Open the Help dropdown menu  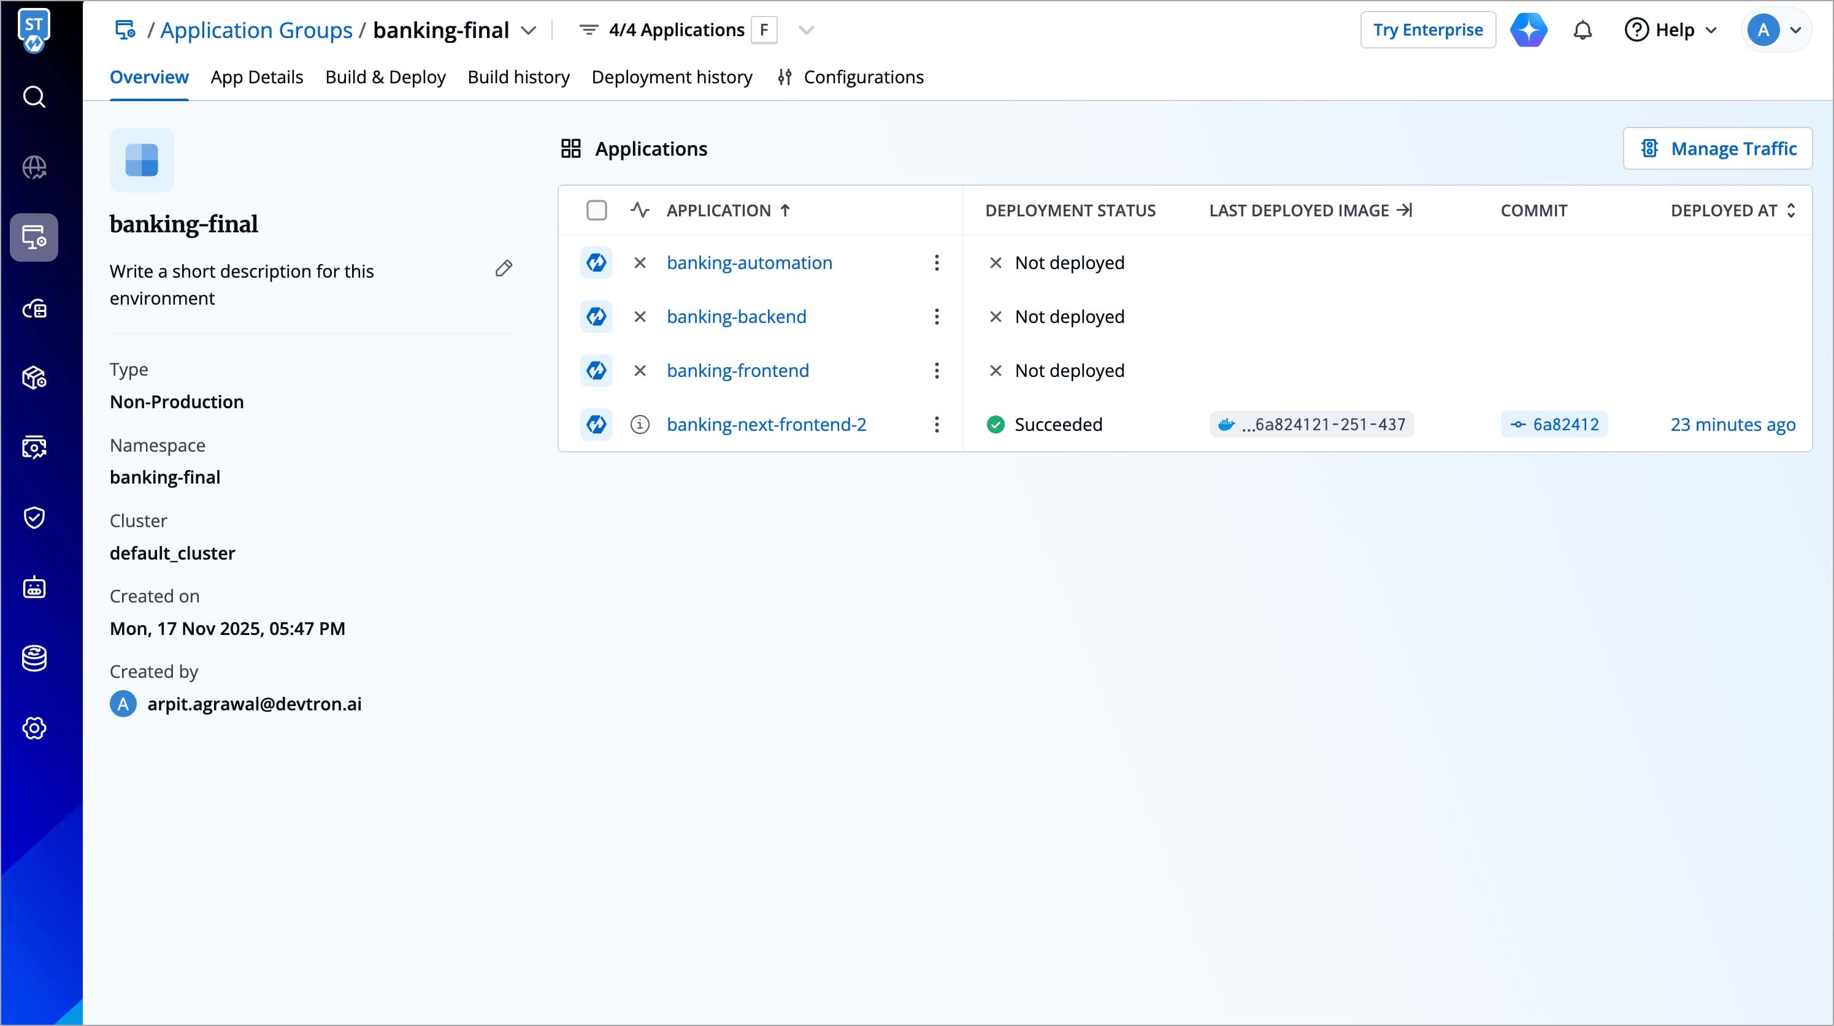[1670, 30]
